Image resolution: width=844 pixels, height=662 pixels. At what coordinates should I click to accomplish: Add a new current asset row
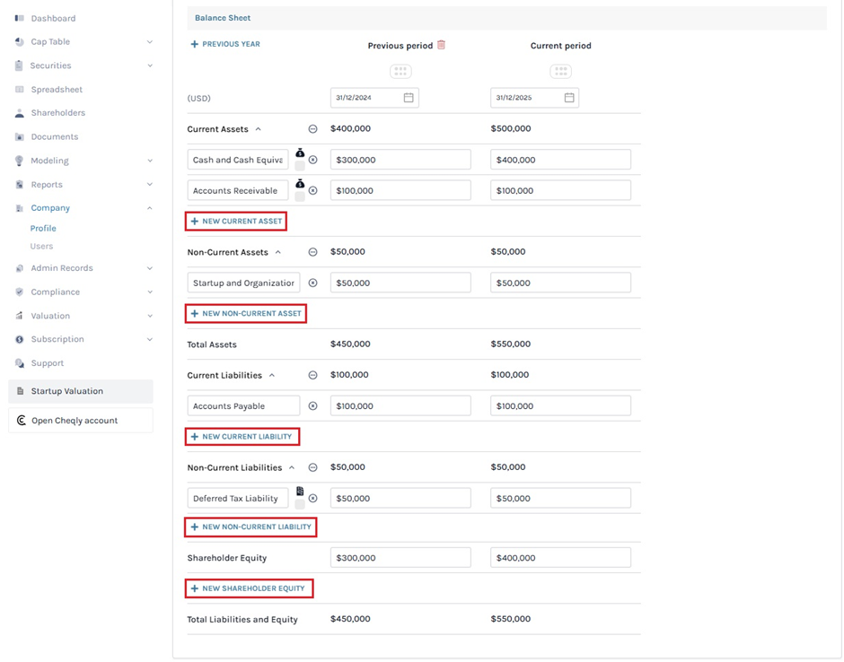236,222
